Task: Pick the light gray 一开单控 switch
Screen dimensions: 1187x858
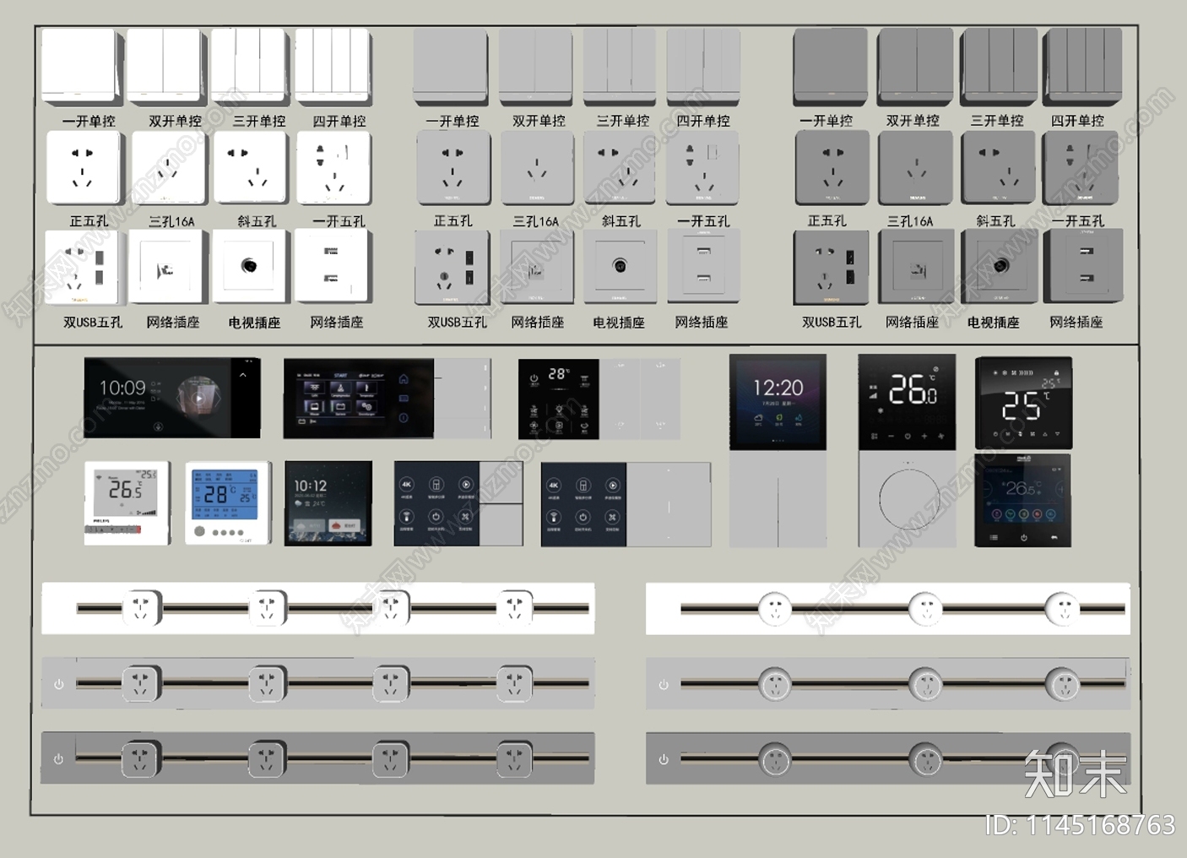Action: [x=450, y=67]
